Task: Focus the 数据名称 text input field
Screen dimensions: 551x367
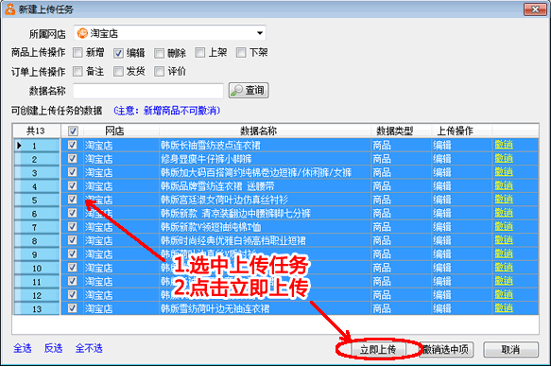Action: 148,91
